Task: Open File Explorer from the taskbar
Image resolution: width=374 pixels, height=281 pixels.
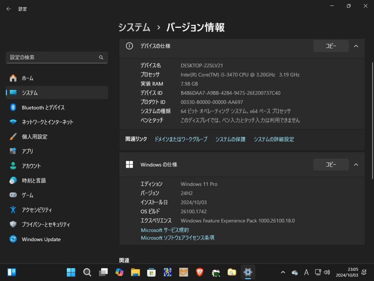Action: click(x=135, y=272)
